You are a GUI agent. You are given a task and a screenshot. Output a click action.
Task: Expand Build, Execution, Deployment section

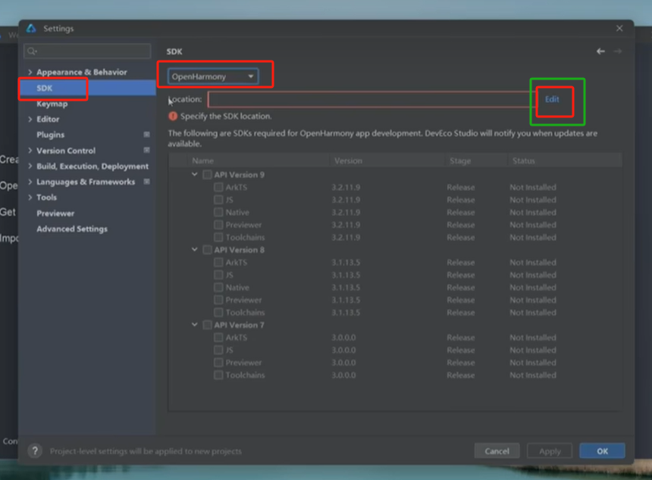click(x=30, y=166)
